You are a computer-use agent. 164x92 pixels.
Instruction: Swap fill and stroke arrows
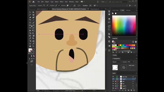[x=34, y=49]
